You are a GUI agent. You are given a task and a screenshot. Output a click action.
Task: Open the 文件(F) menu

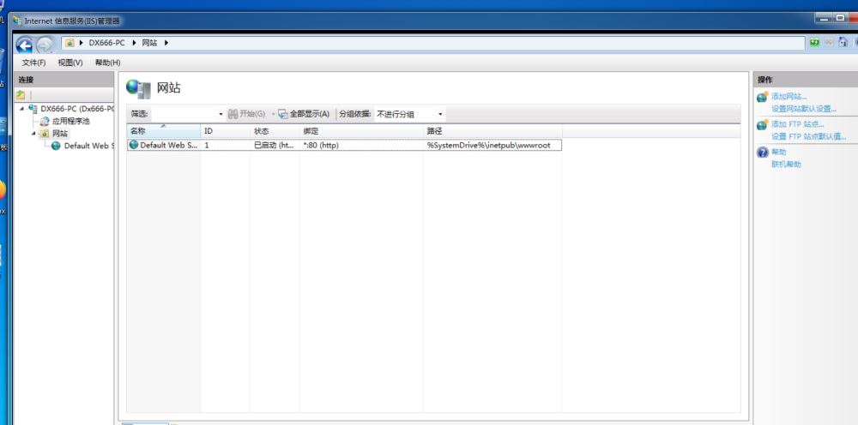[x=34, y=63]
